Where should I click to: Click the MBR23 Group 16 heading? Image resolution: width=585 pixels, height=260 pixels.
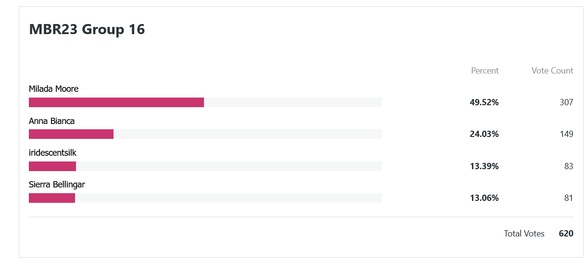pyautogui.click(x=87, y=29)
